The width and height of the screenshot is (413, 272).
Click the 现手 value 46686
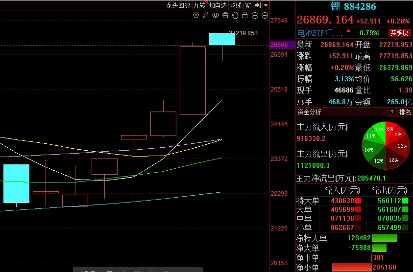click(x=344, y=91)
